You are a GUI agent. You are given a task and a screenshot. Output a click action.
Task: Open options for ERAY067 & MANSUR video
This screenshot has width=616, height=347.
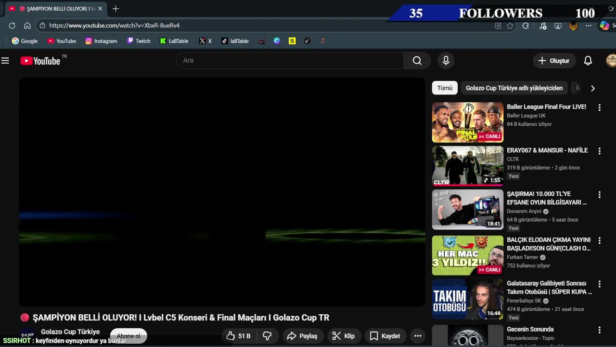[599, 151]
